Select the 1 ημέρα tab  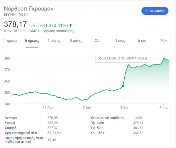[10, 40]
